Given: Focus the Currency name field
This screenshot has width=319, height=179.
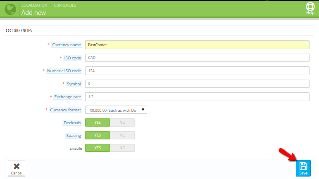Looking at the screenshot, I should click(x=197, y=45).
